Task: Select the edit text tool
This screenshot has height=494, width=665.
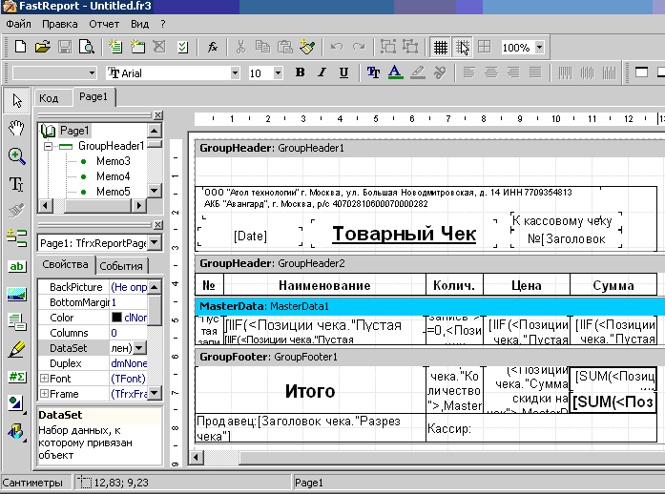Action: tap(16, 184)
